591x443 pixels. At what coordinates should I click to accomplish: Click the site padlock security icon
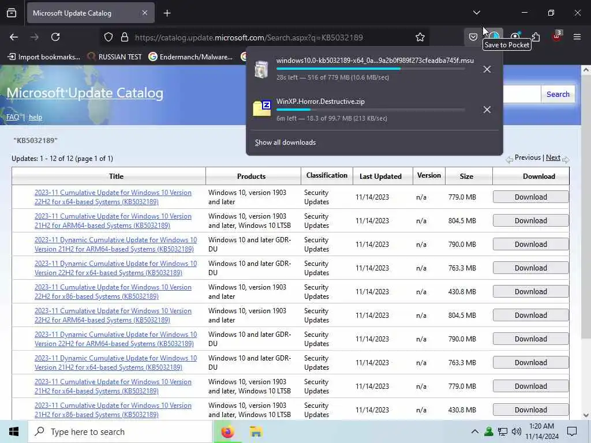(125, 37)
